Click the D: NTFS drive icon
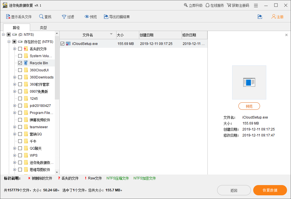This screenshot has height=199, width=291. pyautogui.click(x=14, y=34)
